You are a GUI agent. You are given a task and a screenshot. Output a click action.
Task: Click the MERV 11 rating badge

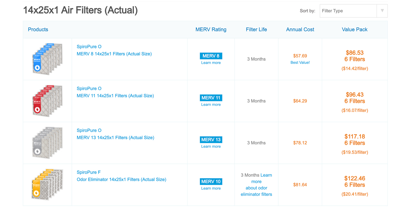[x=211, y=98]
